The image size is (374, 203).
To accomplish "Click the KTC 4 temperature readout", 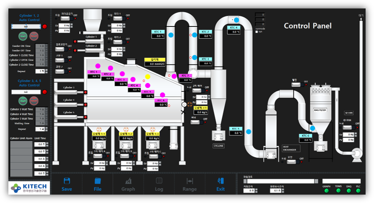I will tap(234, 32).
